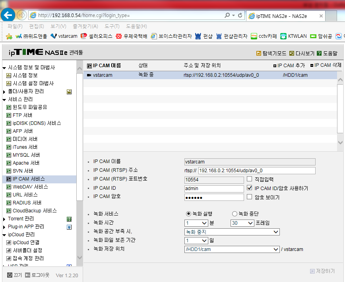This screenshot has width=345, height=282.
Task: Click the IP CAM 추가 plus icon
Action: tap(275, 66)
